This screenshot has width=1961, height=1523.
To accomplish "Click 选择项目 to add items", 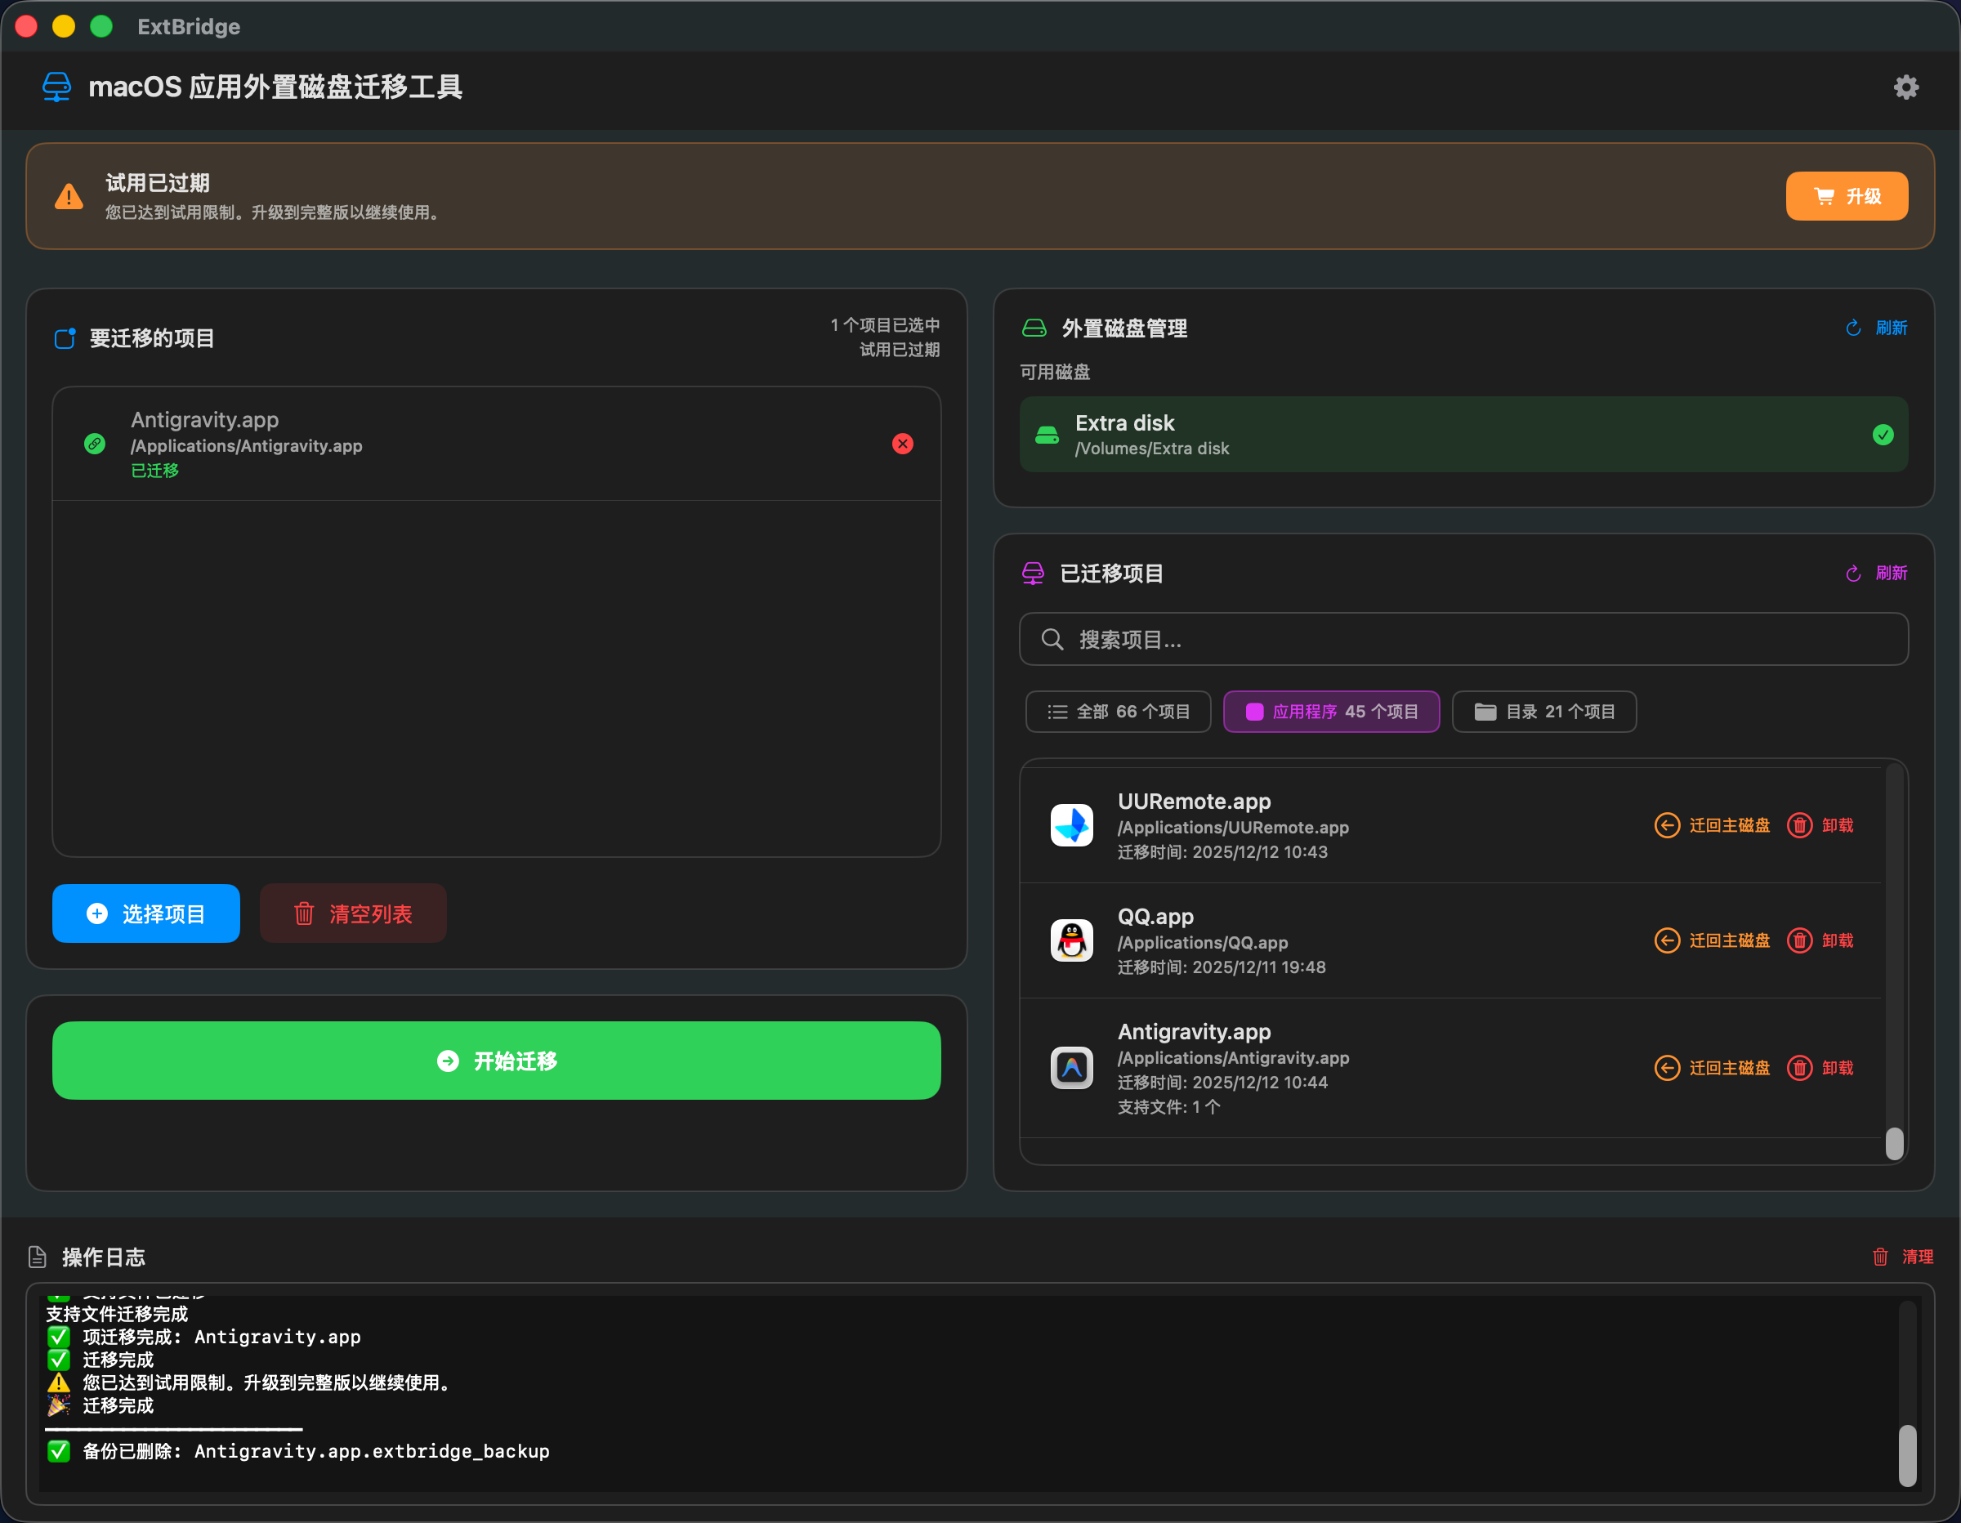I will click(x=145, y=913).
